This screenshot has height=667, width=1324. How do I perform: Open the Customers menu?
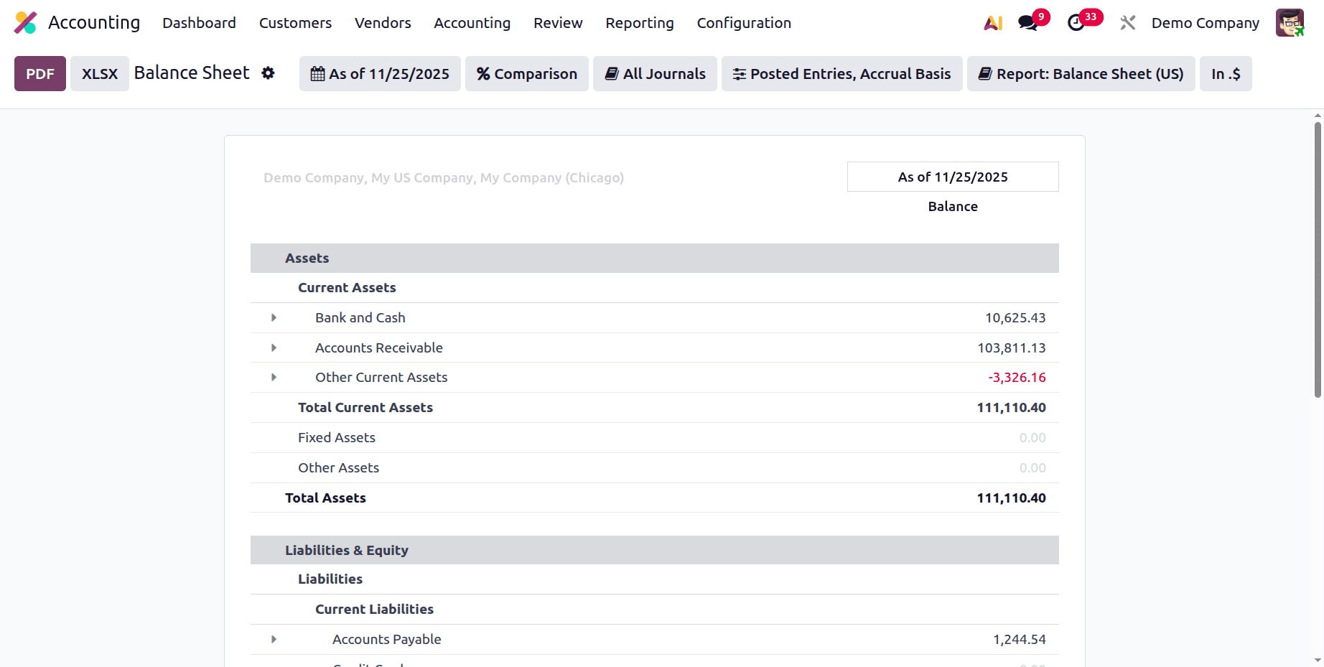(295, 23)
